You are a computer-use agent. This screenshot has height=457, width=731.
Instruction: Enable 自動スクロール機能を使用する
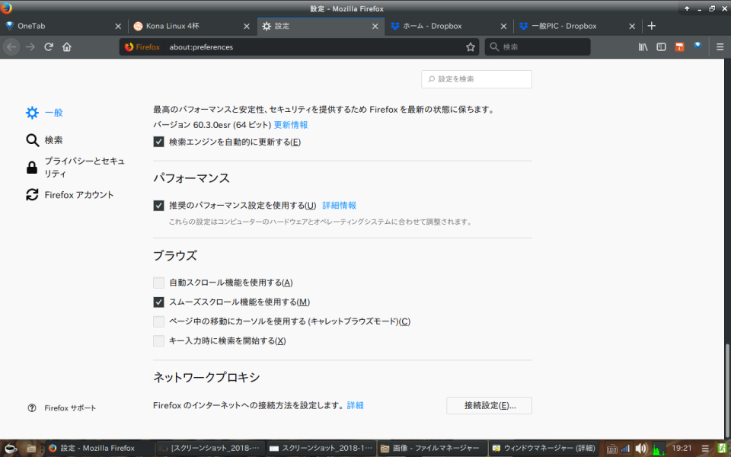click(158, 283)
